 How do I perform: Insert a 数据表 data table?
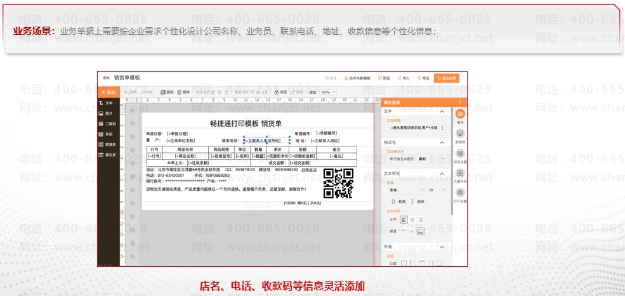coord(107,145)
